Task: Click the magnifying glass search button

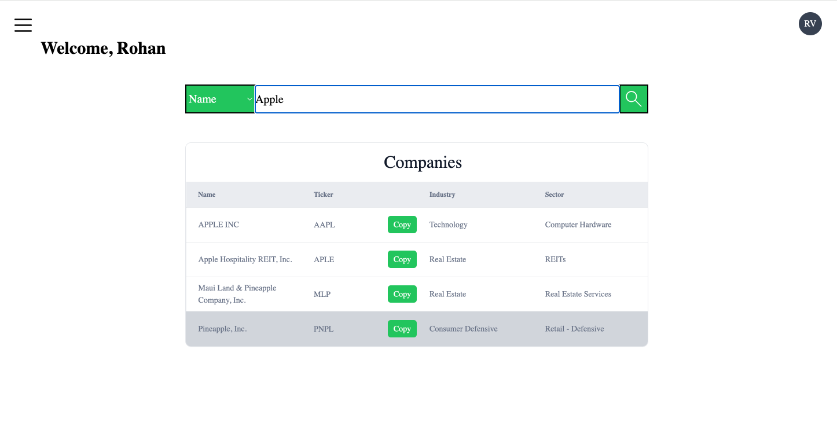Action: [x=634, y=99]
